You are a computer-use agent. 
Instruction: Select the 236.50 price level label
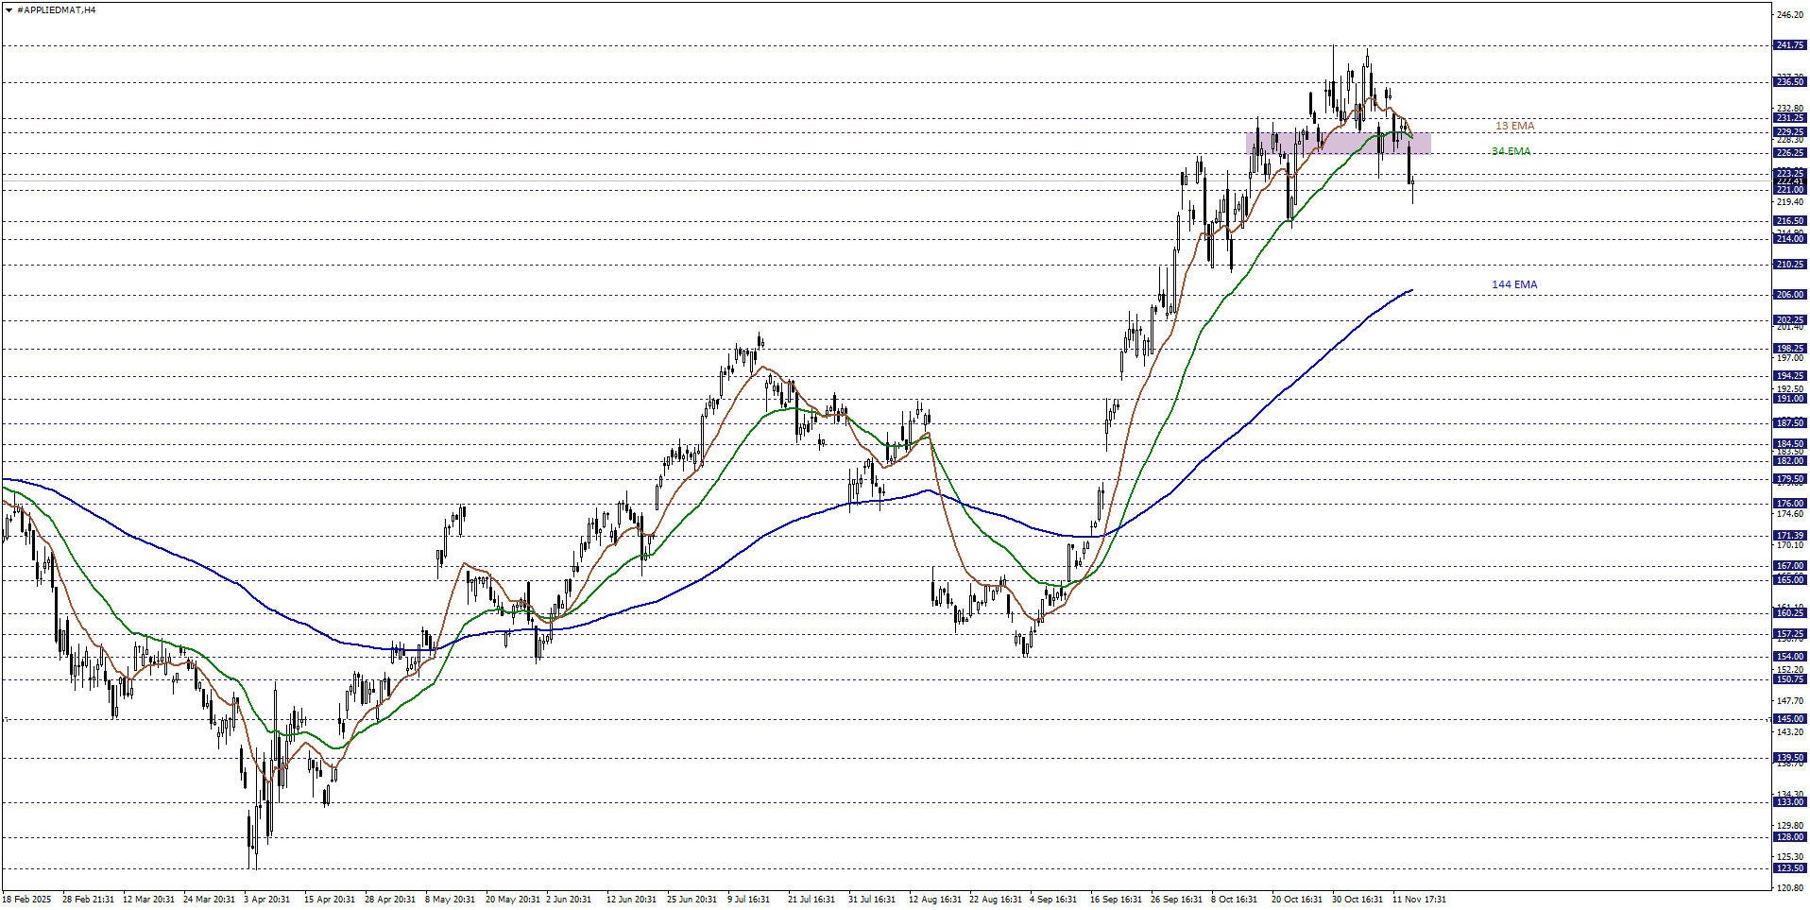pos(1789,80)
